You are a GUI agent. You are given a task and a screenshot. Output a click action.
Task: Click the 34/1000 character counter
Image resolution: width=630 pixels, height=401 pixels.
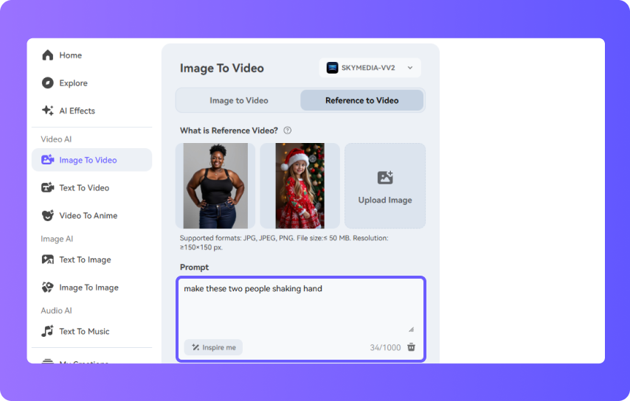click(385, 347)
